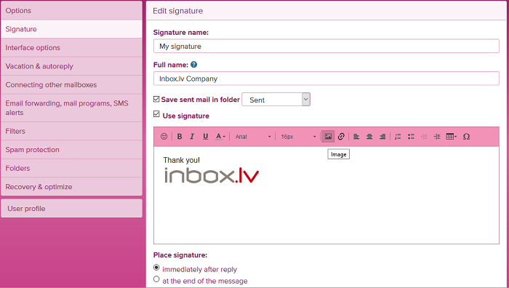
Task: Open the Filters settings
Action: coord(71,131)
